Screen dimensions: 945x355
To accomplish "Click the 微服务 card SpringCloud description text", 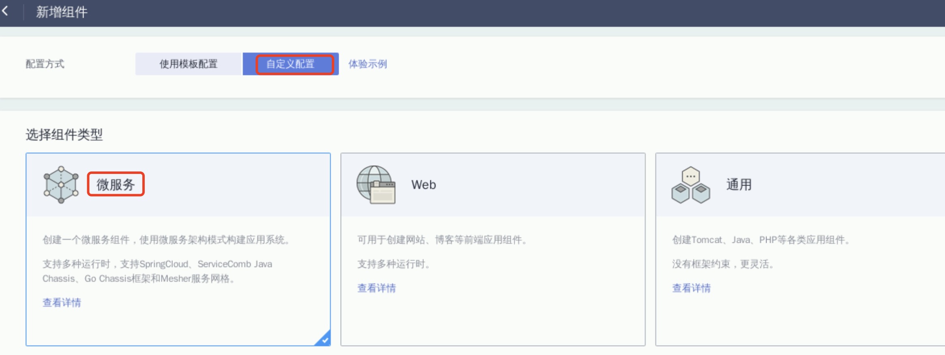I will point(157,264).
